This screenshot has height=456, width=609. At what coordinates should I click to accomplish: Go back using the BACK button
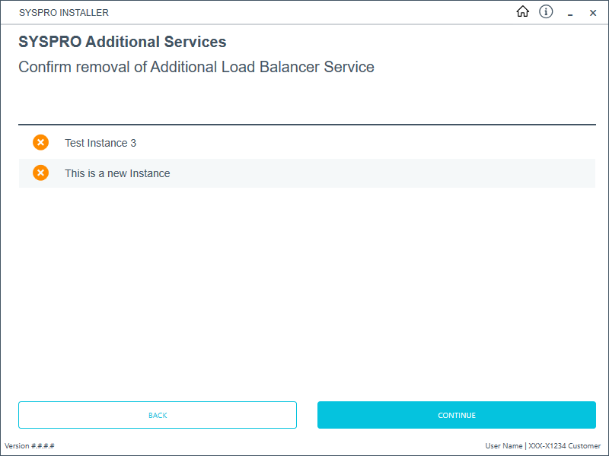pos(158,415)
